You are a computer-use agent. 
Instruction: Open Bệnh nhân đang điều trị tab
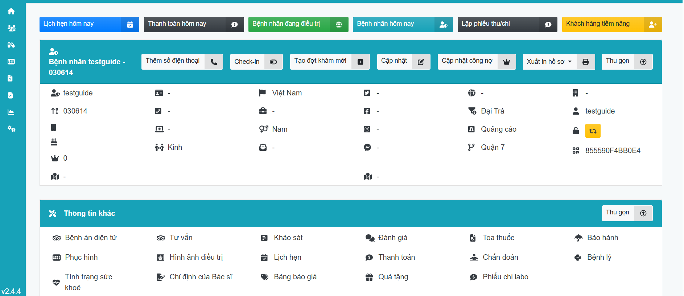tap(298, 24)
